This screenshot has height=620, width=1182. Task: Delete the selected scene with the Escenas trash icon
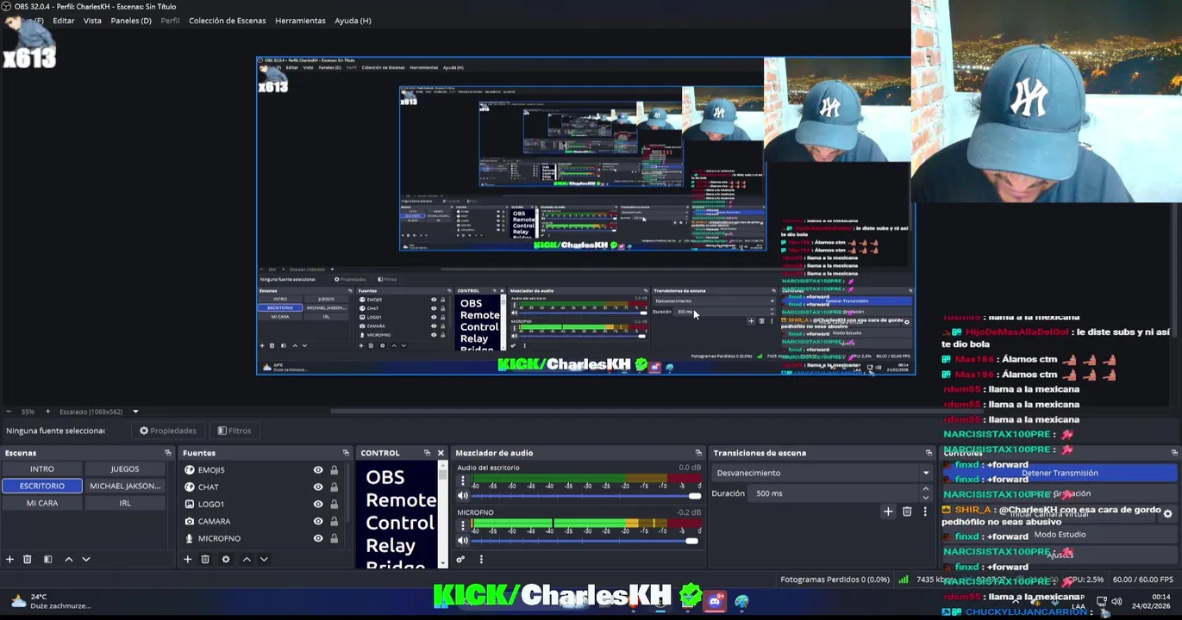click(x=28, y=560)
